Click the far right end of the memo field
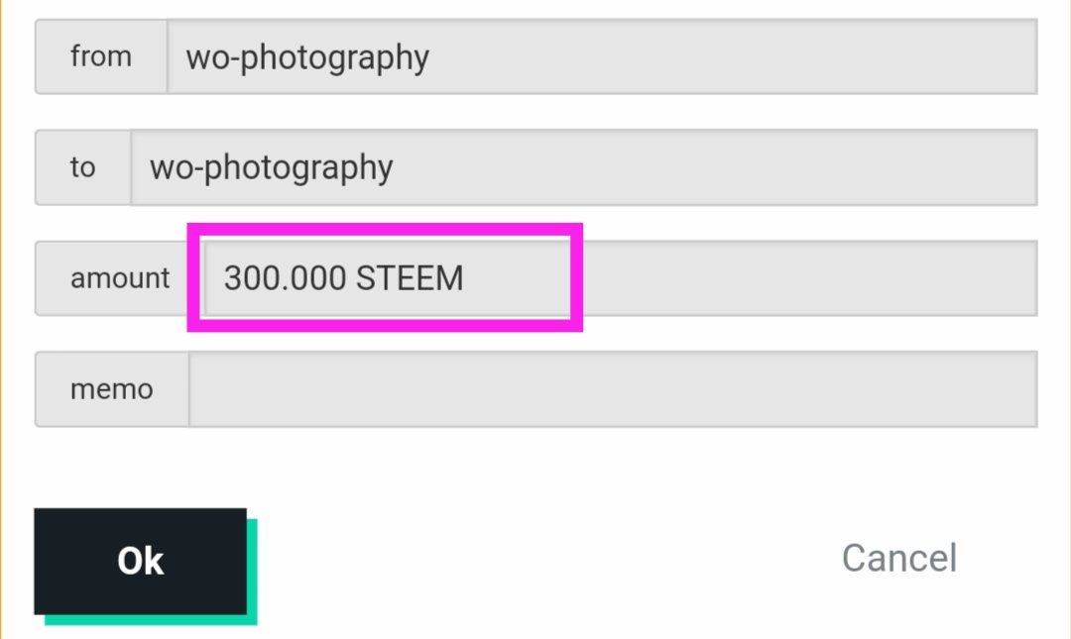The width and height of the screenshot is (1071, 639). [x=1011, y=389]
